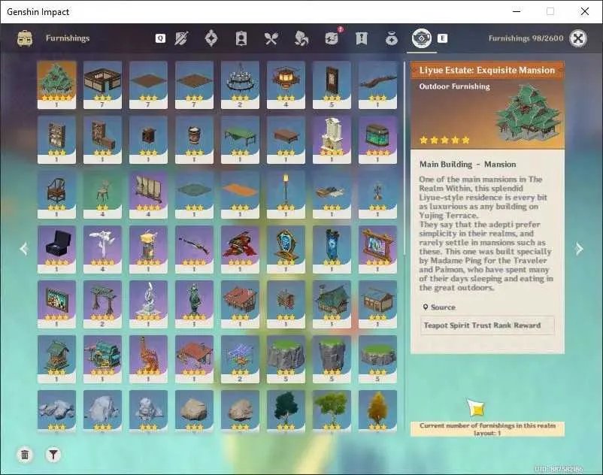Select the hanging lantern furnishing item
This screenshot has width=603, height=475.
click(x=286, y=84)
